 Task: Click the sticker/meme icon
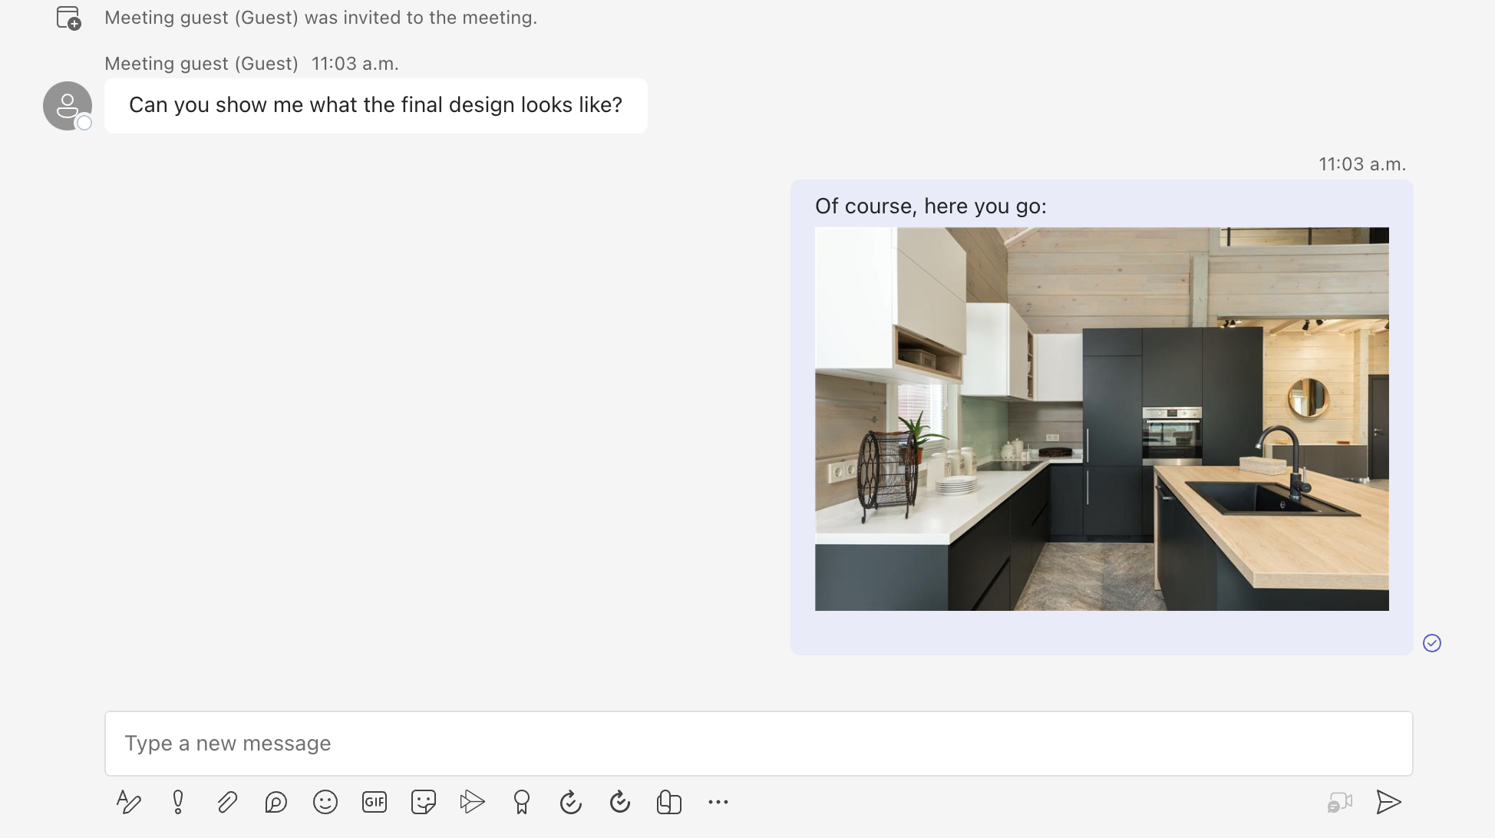click(422, 801)
